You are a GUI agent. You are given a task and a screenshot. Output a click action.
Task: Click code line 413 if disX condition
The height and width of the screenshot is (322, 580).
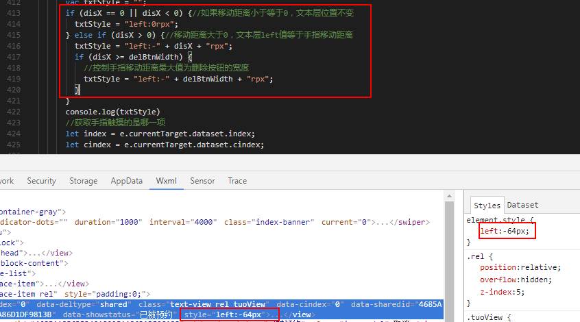(209, 13)
